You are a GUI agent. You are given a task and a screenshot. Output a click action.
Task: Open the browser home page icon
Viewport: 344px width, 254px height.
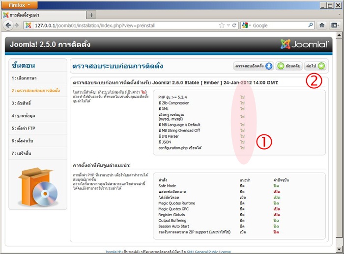[322, 25]
